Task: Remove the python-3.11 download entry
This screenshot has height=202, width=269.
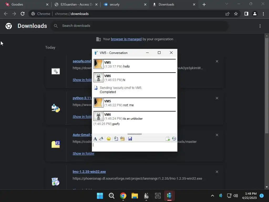Action: click(217, 98)
